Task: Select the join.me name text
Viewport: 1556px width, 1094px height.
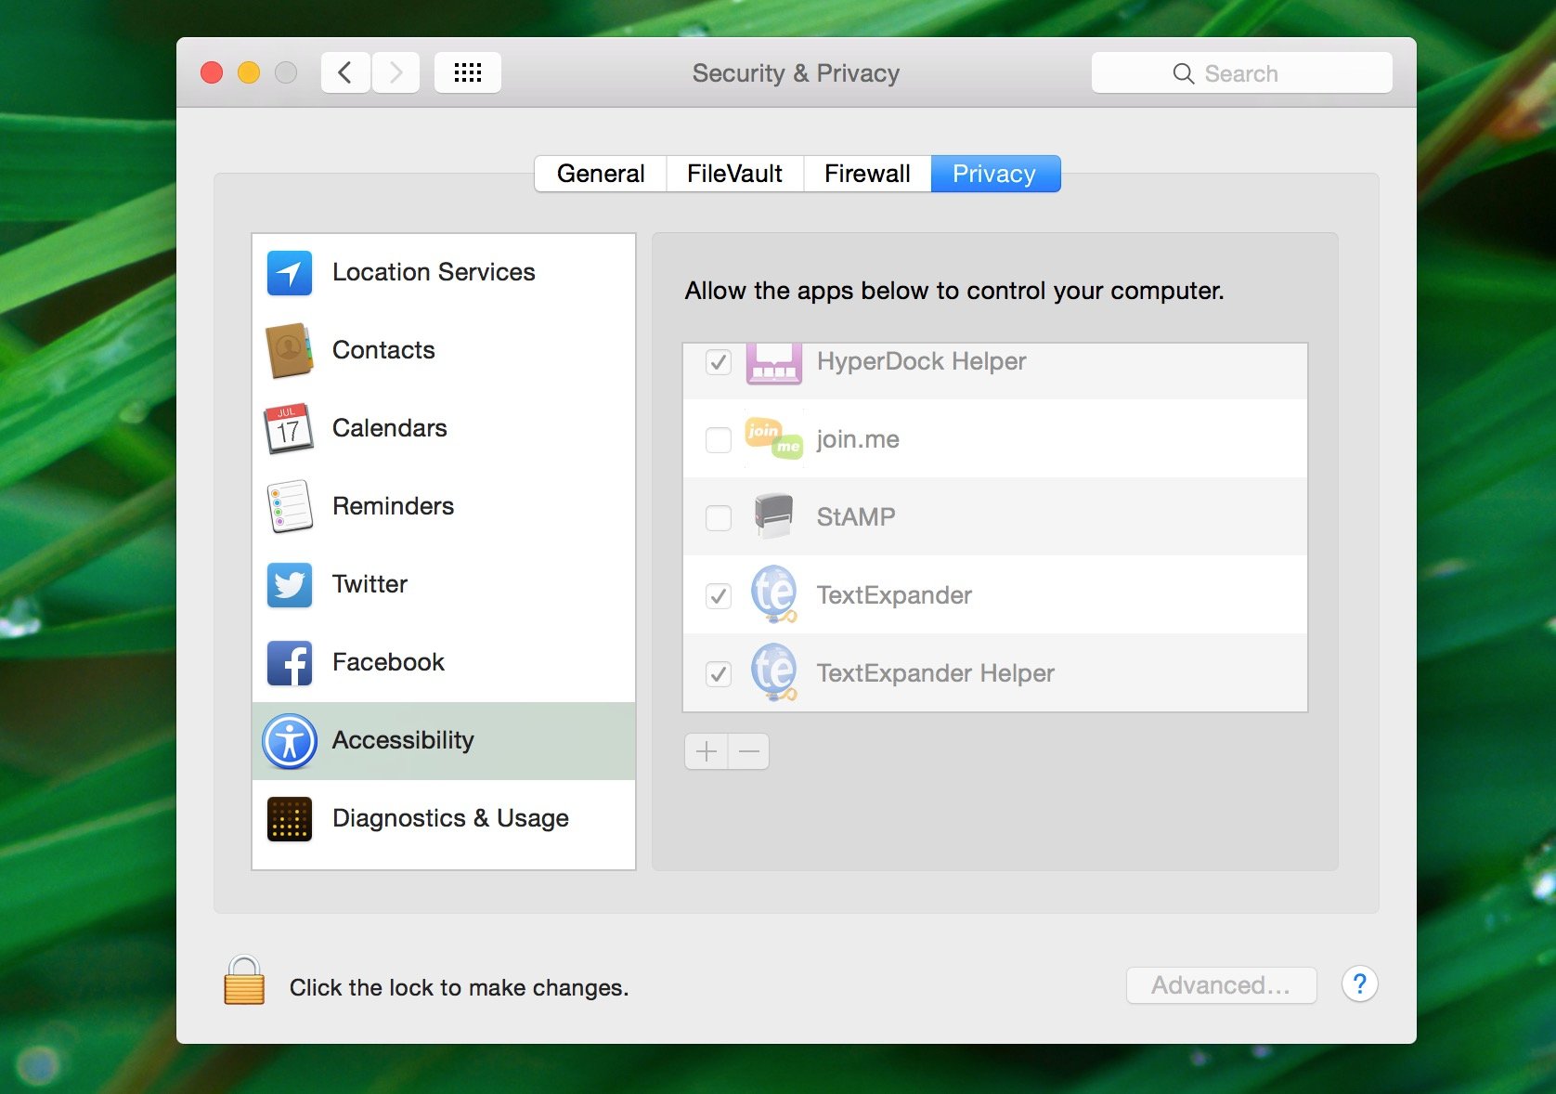Action: pos(858,439)
